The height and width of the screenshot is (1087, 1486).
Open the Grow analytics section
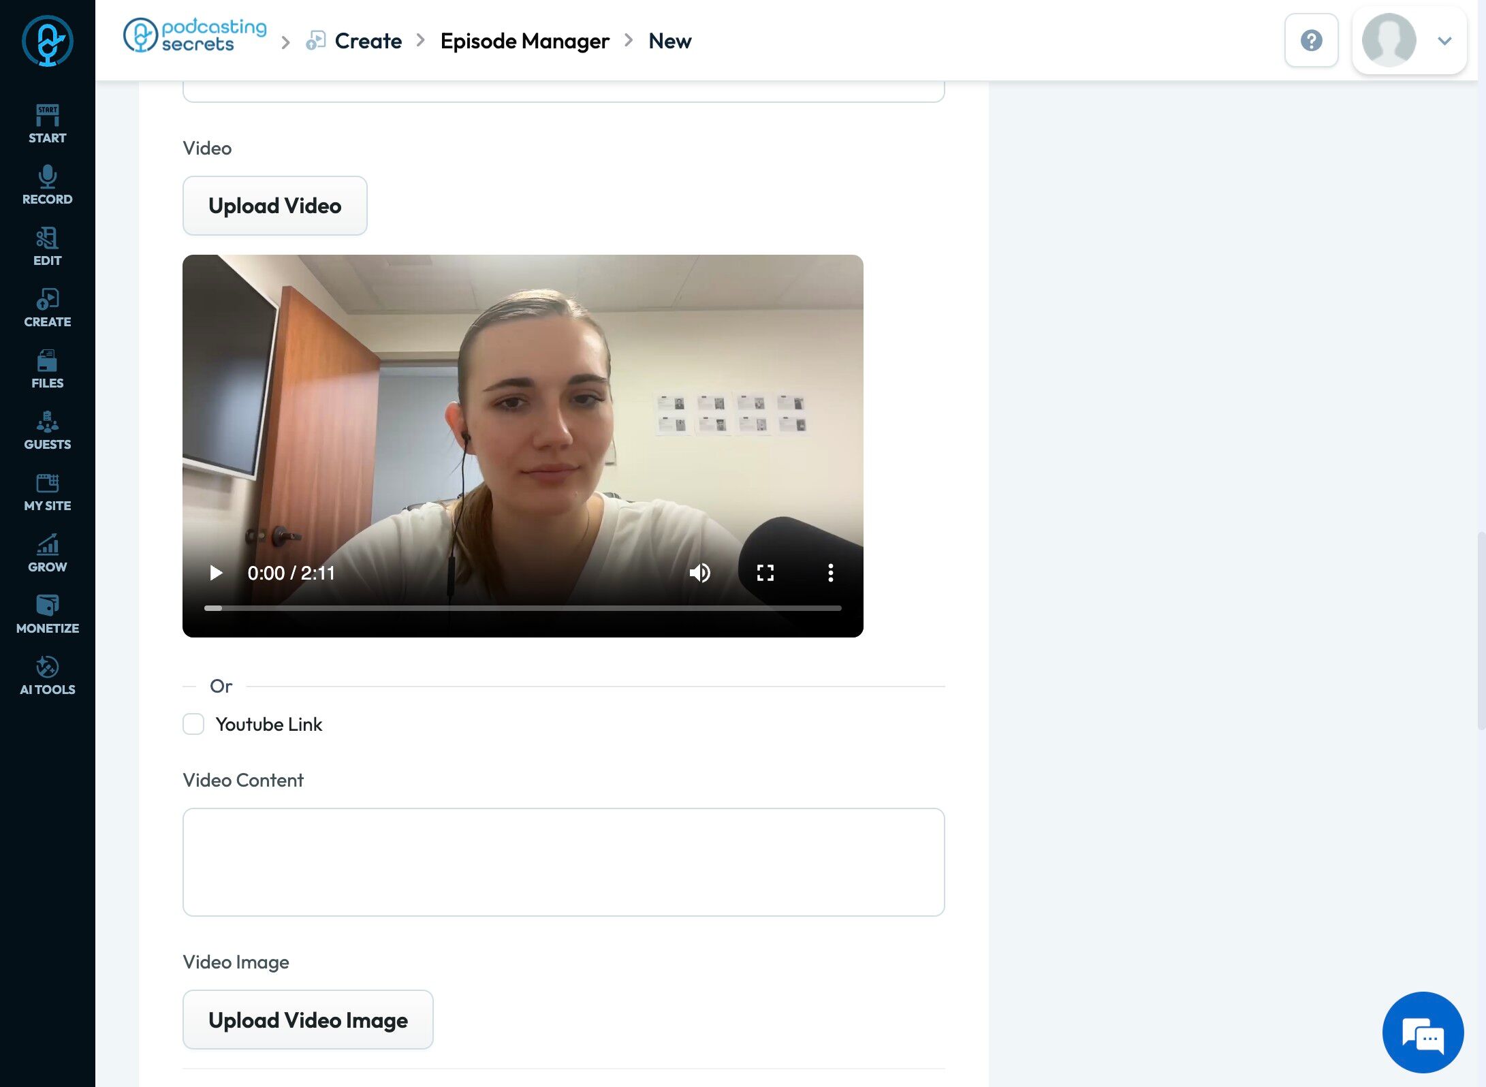[47, 553]
